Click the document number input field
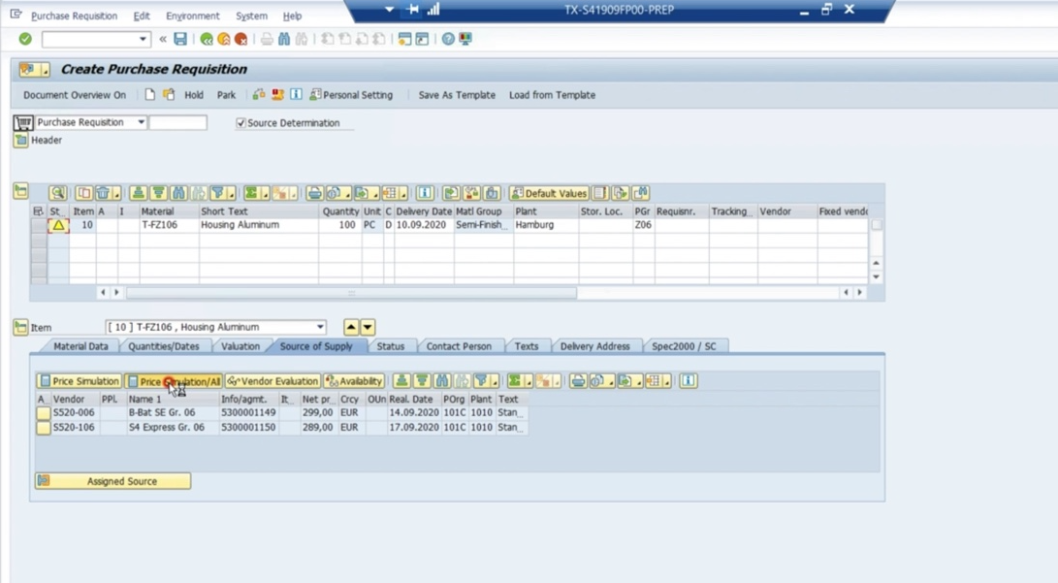 (x=177, y=122)
